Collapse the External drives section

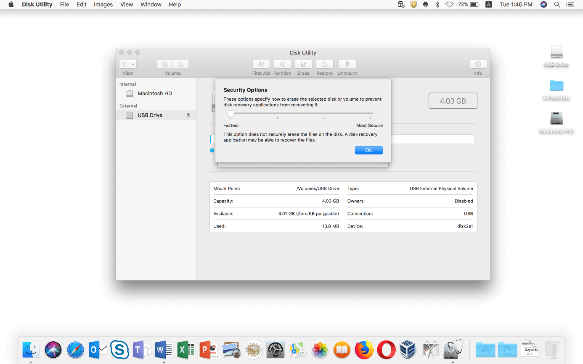click(128, 106)
